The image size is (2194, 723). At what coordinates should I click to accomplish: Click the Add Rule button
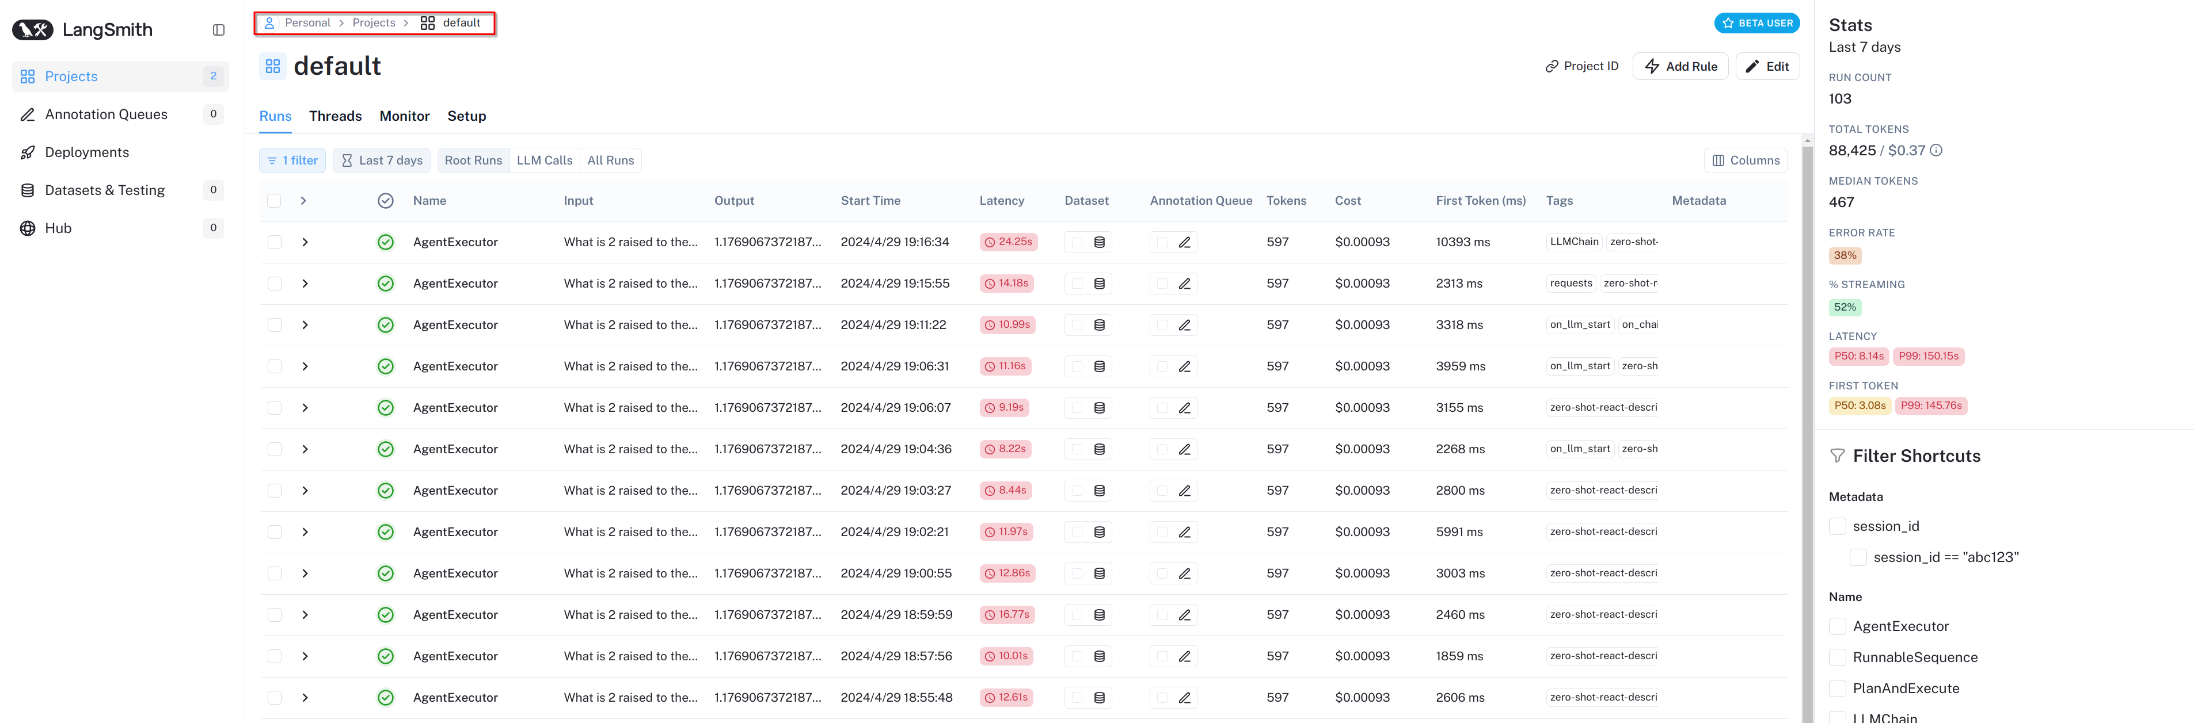(1679, 66)
